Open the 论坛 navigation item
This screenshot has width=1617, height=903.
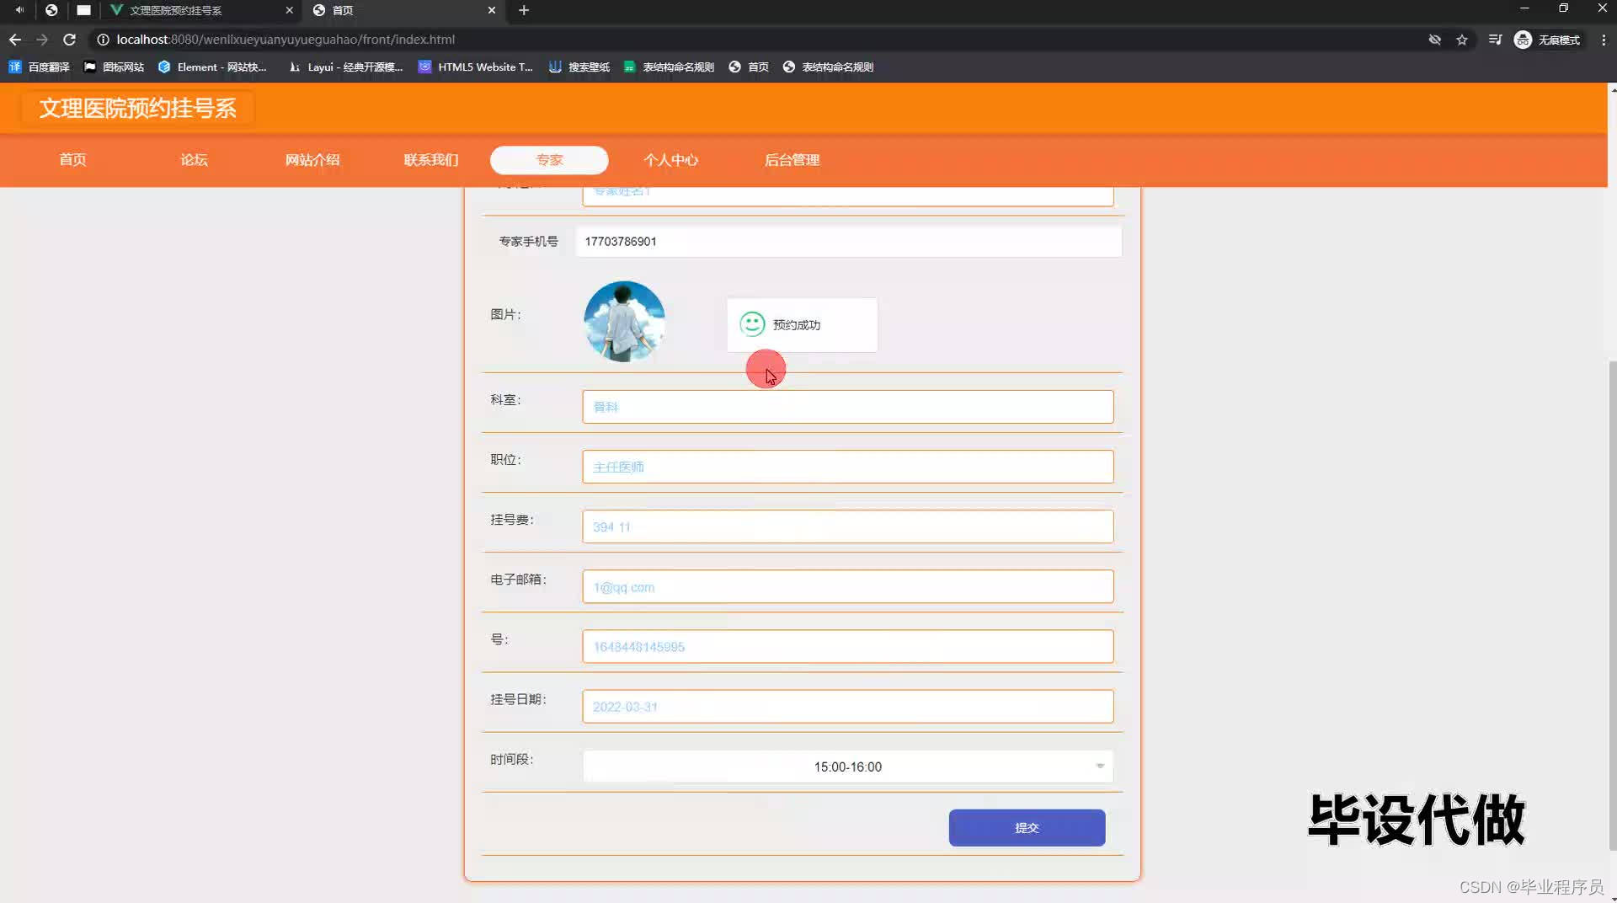[x=194, y=160]
